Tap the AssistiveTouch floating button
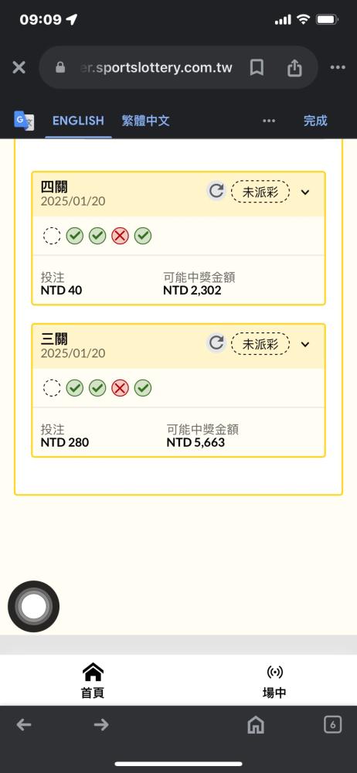357x773 pixels. click(33, 606)
